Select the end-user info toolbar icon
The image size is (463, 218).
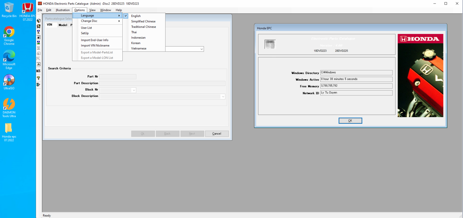coord(38,31)
